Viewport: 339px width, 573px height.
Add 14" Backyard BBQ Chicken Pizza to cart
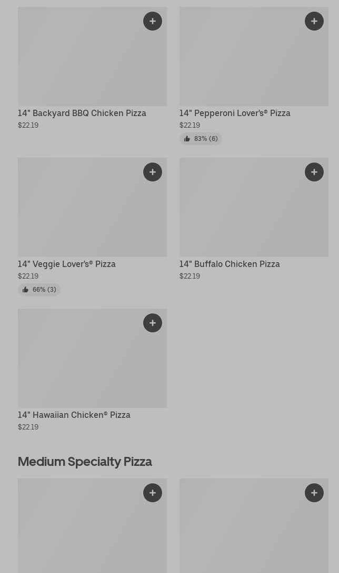pos(153,21)
